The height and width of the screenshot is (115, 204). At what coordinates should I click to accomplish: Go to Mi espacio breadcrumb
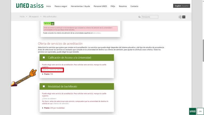[34, 17]
